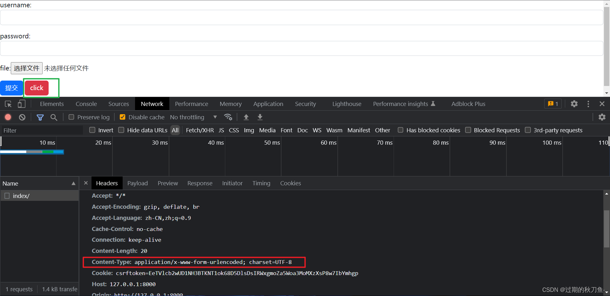Switch to the Console tab
The width and height of the screenshot is (610, 296).
[86, 104]
